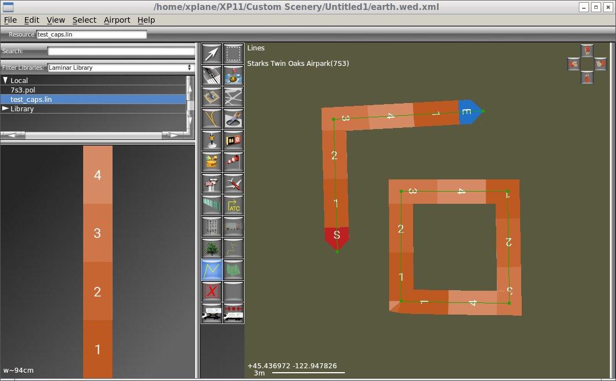Image resolution: width=616 pixels, height=381 pixels.
Task: Choose the helipad tool
Action: 211,97
